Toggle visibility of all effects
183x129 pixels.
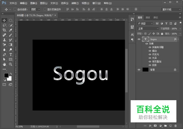tap(147, 44)
